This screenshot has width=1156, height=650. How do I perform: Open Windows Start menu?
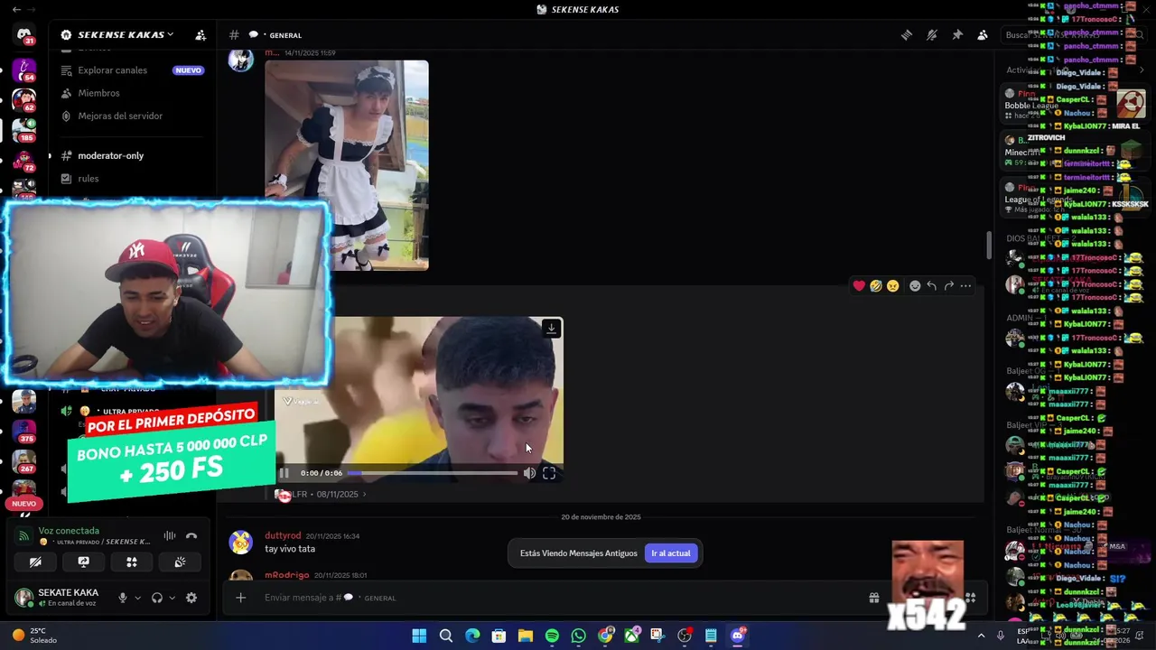pyautogui.click(x=419, y=636)
